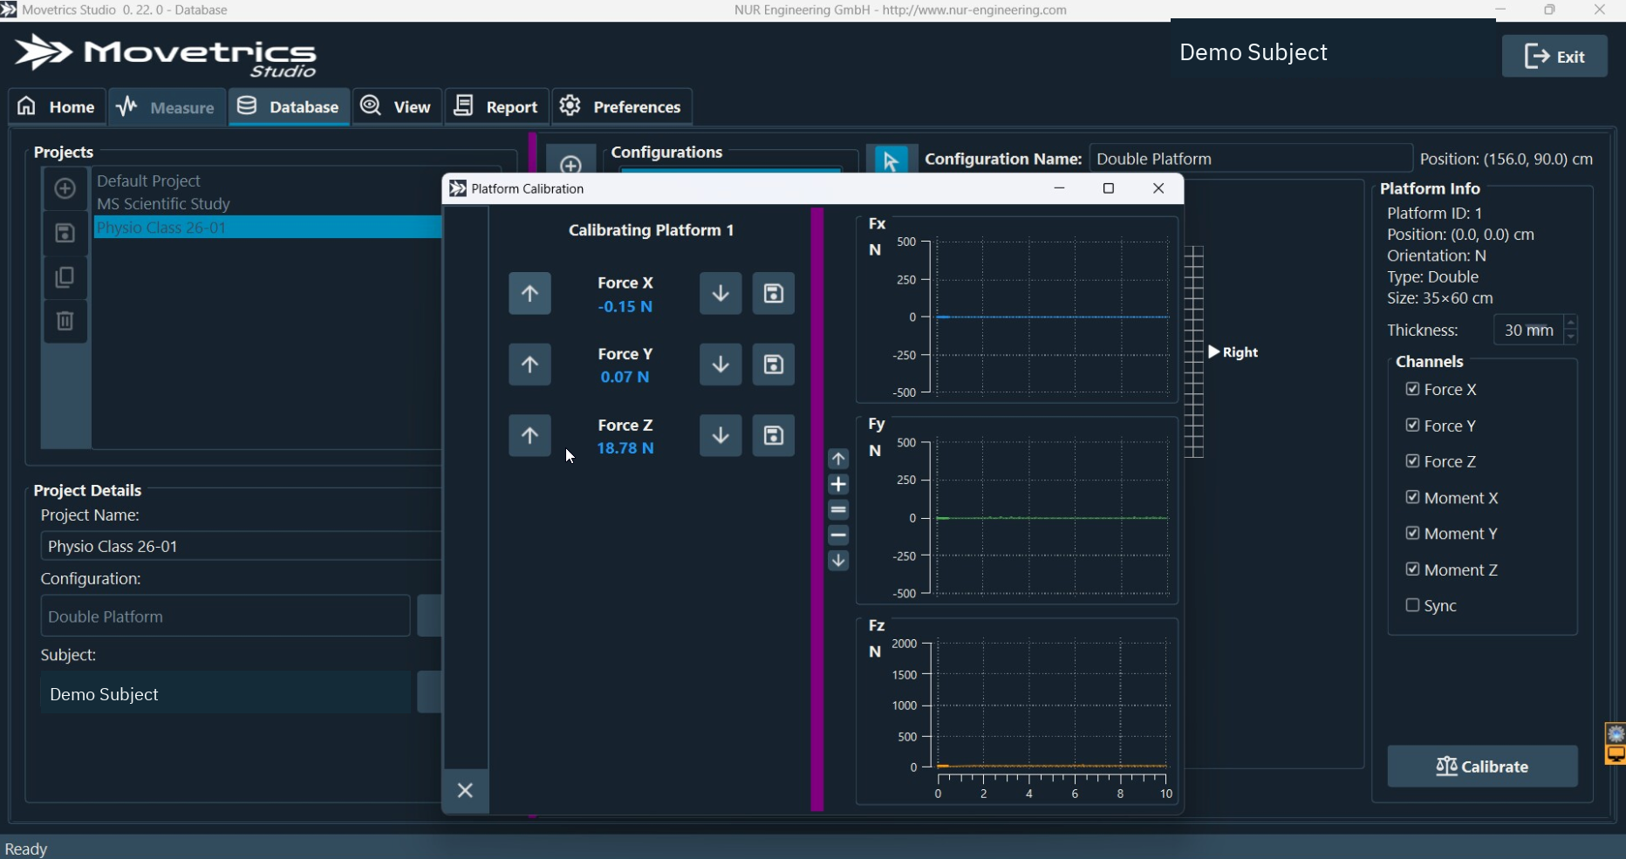Enable the Sync channel checkbox
This screenshot has height=859, width=1626.
click(1412, 605)
